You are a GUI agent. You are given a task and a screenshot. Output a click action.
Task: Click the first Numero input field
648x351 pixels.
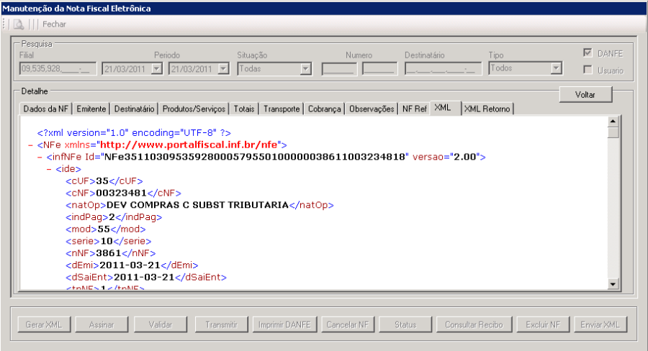(339, 68)
